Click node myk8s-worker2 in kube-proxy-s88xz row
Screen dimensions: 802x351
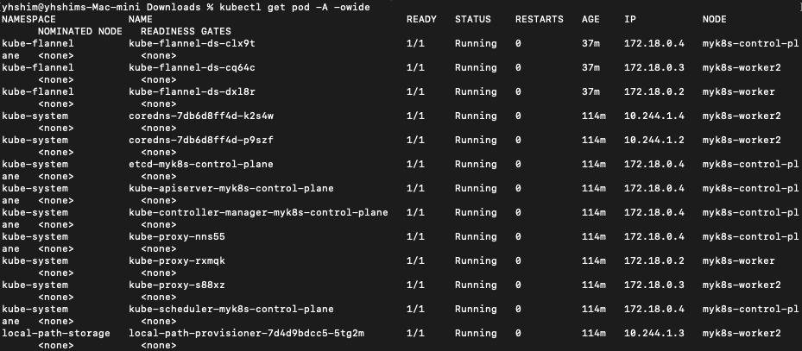742,285
